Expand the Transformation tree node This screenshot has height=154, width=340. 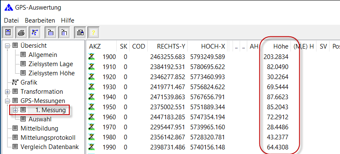(8, 92)
